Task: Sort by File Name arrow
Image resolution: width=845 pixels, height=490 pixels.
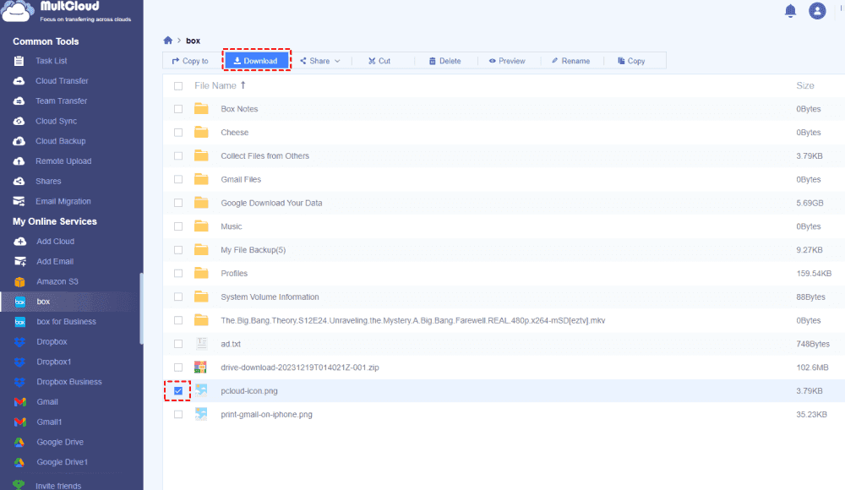Action: (x=243, y=85)
